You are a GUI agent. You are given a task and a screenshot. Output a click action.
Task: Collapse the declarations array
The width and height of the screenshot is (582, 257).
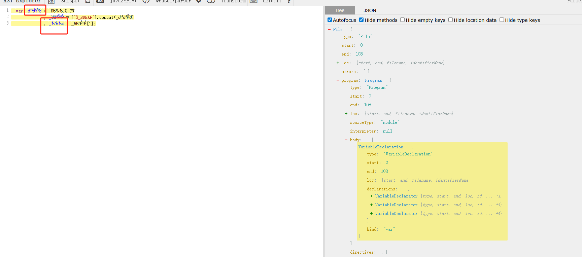(x=363, y=189)
